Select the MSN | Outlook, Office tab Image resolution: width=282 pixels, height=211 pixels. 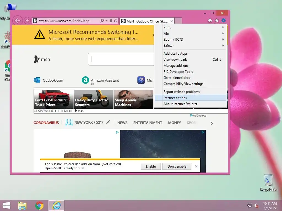point(147,21)
